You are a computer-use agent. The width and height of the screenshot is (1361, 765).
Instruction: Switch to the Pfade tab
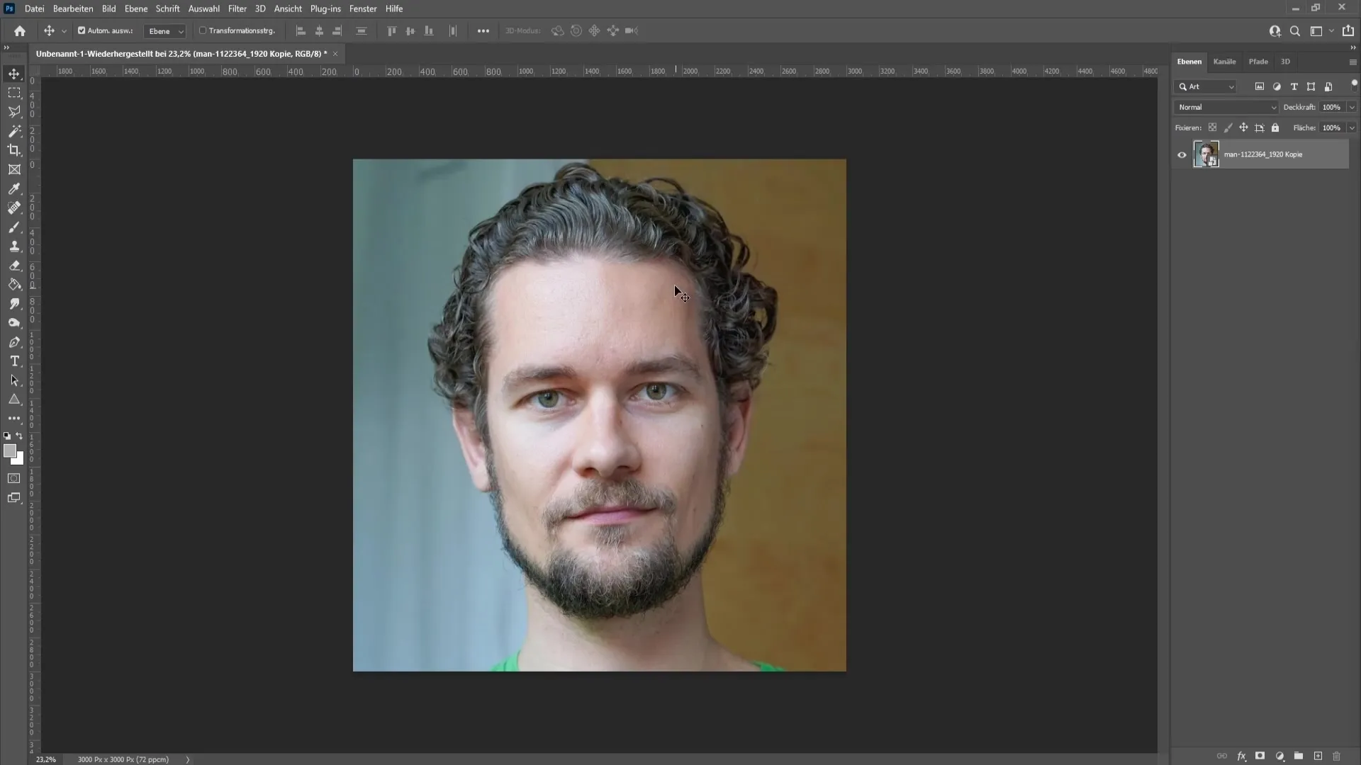[x=1258, y=61]
